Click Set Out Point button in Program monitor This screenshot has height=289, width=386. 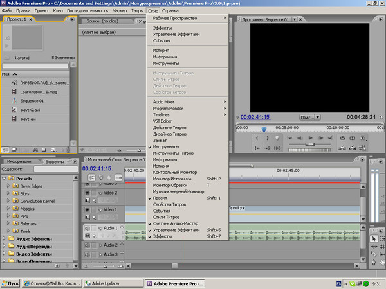point(267,138)
